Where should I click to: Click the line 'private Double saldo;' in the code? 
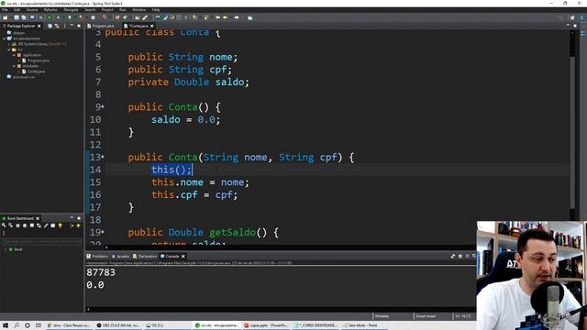pyautogui.click(x=188, y=82)
